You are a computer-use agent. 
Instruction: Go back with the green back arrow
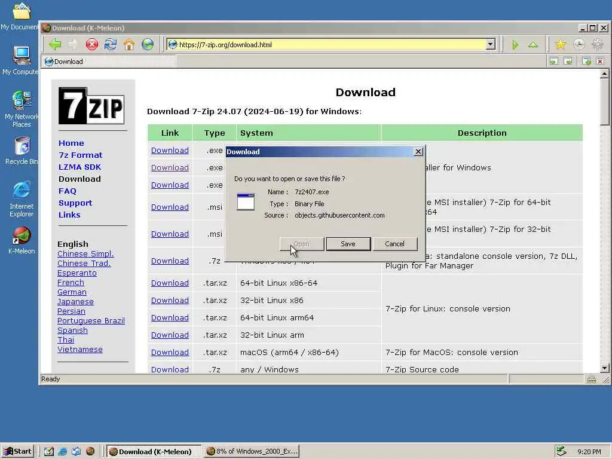tap(55, 44)
